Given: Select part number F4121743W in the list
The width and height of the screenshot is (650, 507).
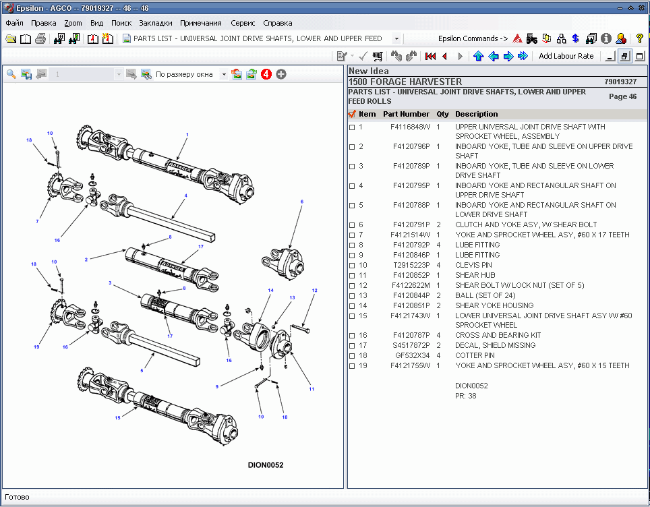Looking at the screenshot, I should (x=406, y=315).
